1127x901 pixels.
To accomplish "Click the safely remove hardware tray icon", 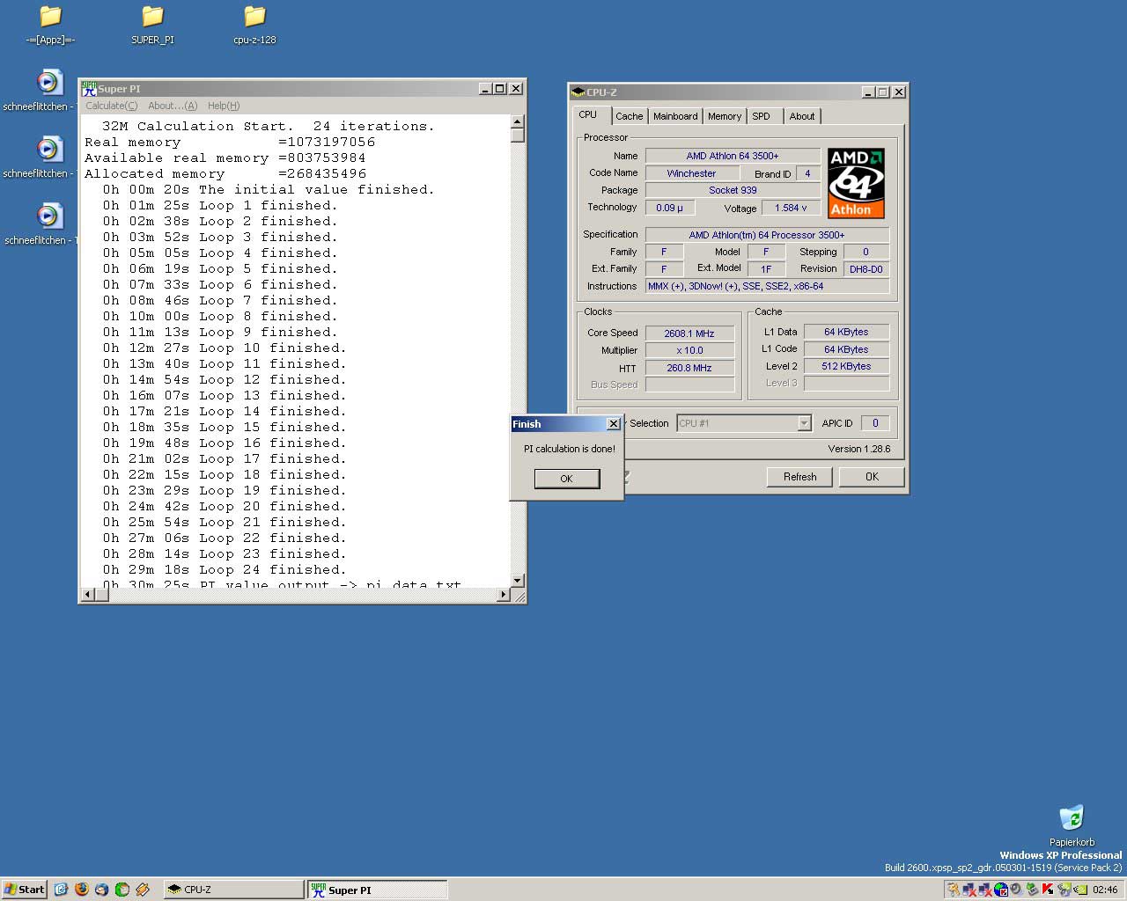I will (1032, 890).
